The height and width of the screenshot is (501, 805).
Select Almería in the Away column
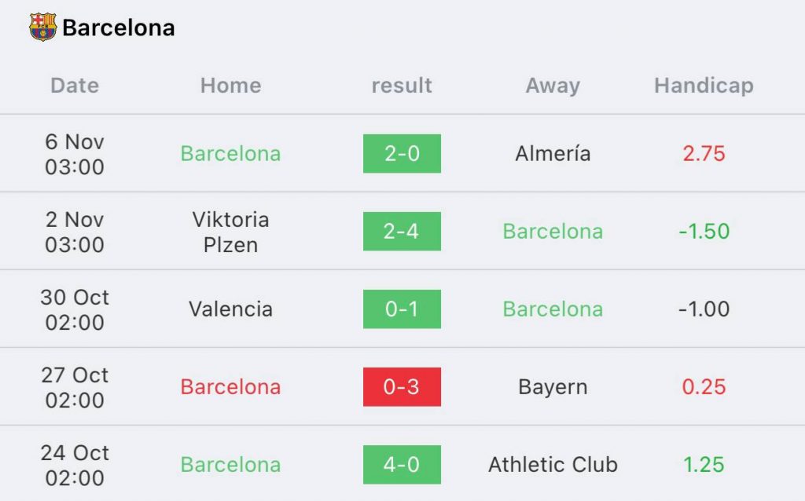[553, 153]
